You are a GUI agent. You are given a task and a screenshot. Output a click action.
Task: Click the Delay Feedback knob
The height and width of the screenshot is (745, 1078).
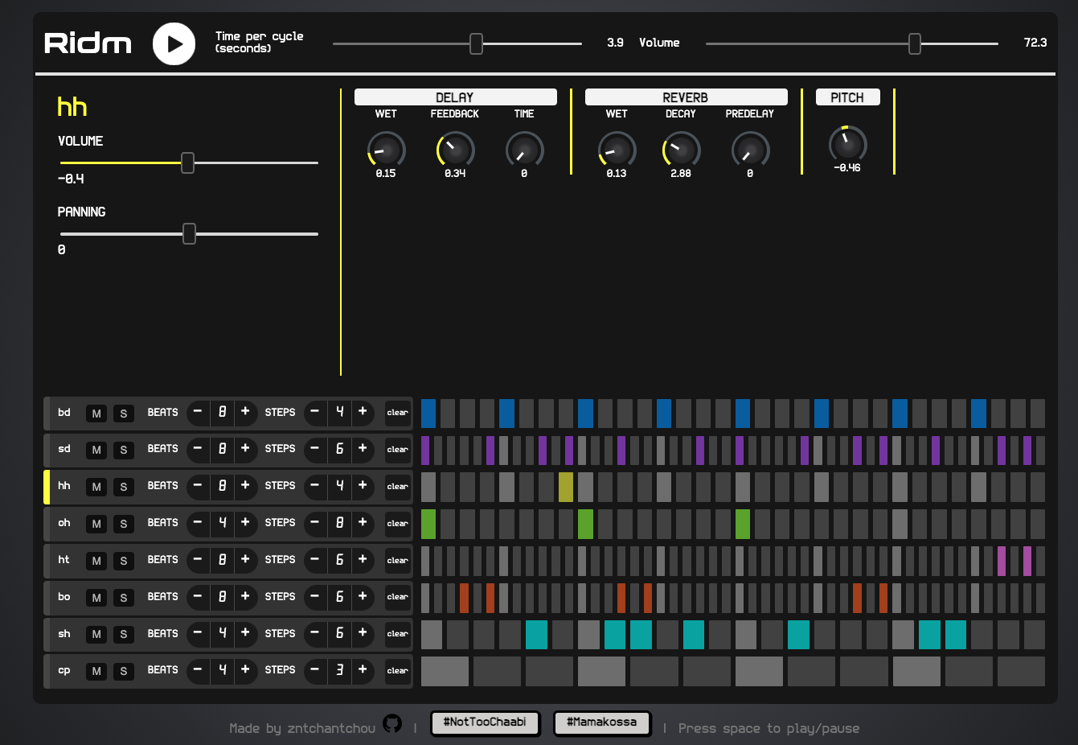pos(455,150)
